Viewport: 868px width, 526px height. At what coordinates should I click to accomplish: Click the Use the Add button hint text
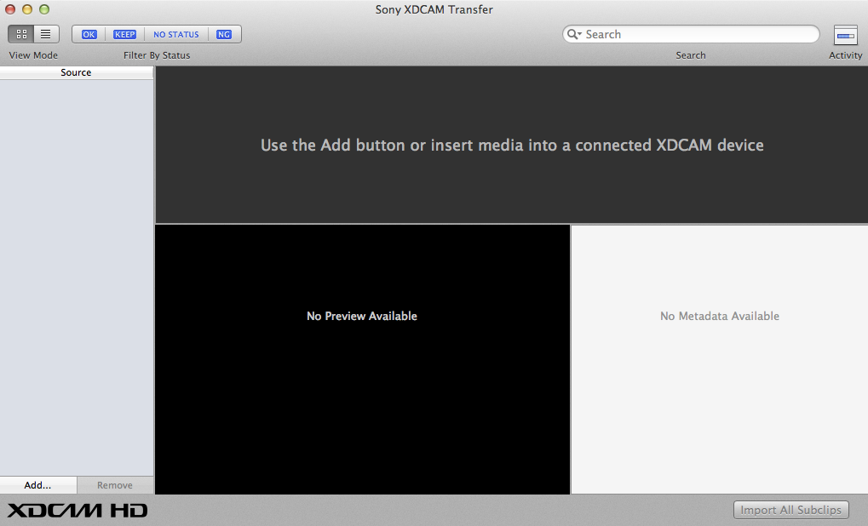(512, 145)
